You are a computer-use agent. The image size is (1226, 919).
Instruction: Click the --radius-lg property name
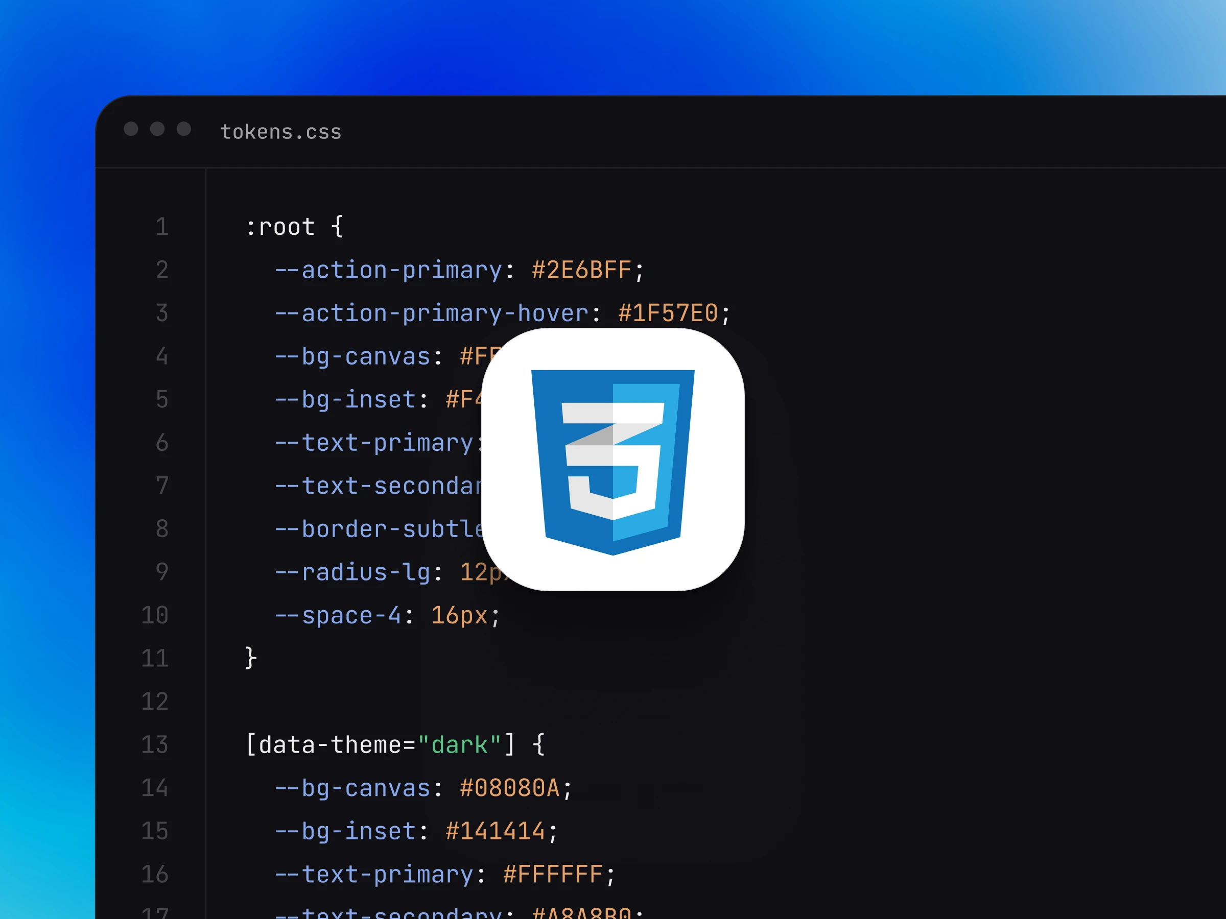click(x=352, y=572)
